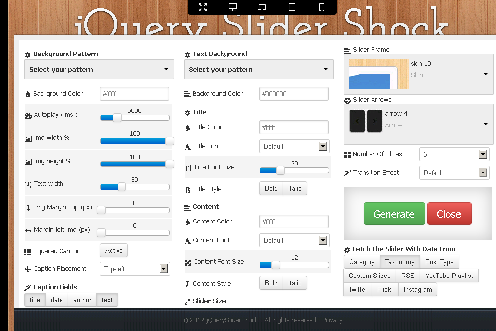Open the Number Of Slices dropdown
The image size is (496, 331).
point(454,154)
